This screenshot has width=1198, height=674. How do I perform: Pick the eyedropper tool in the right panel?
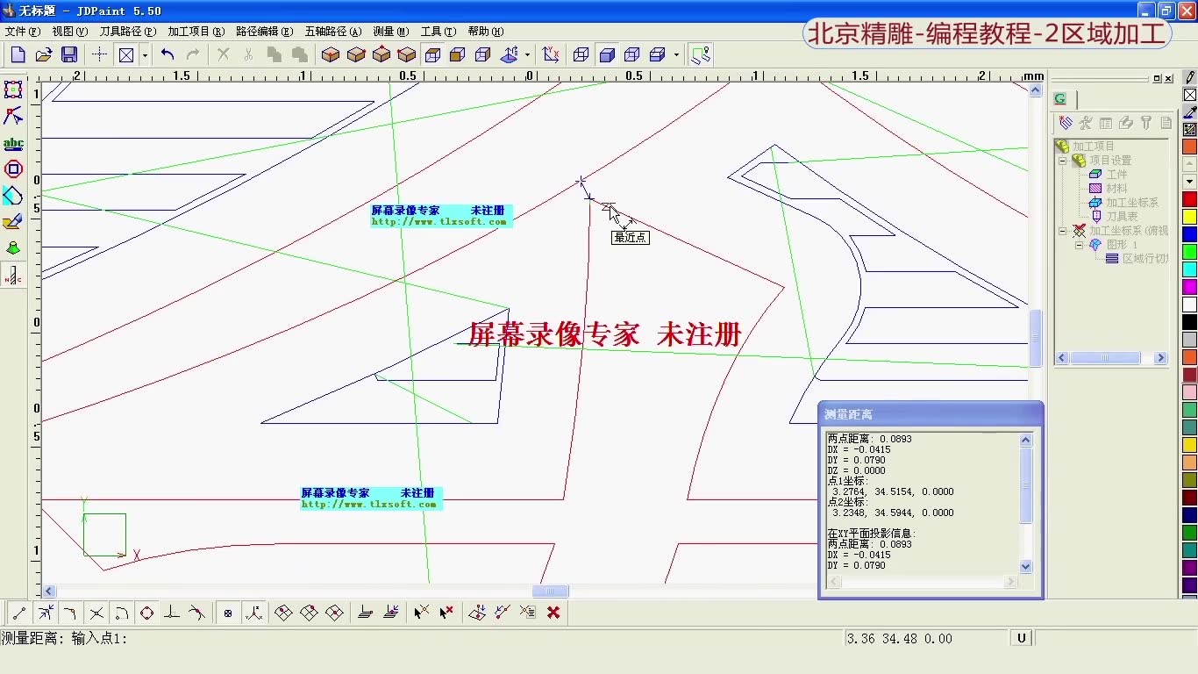coord(1189,112)
